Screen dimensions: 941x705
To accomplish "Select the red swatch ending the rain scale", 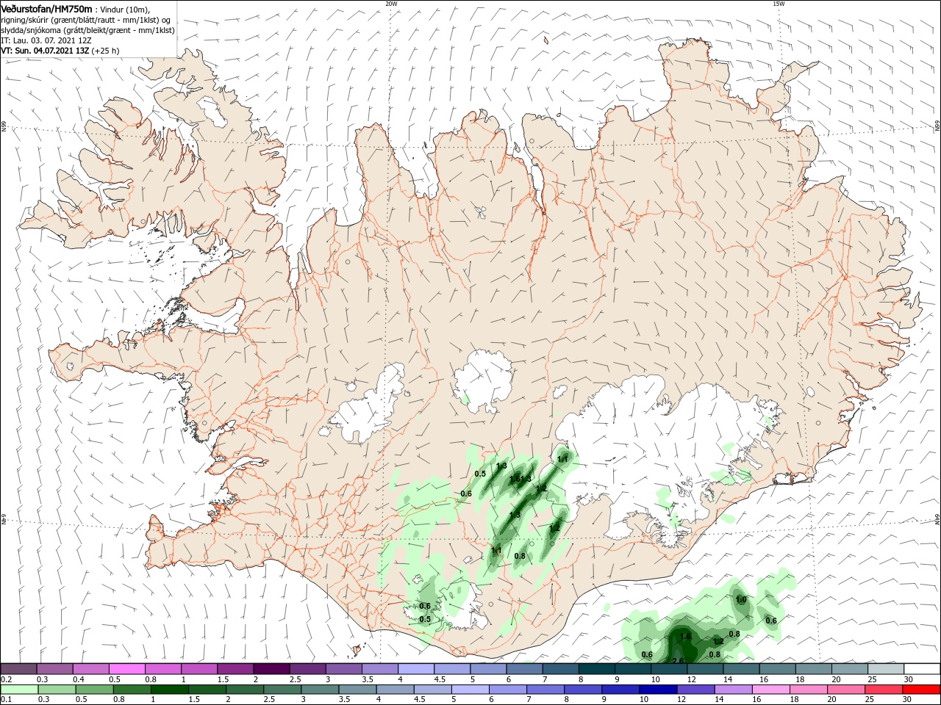I will pos(922,690).
